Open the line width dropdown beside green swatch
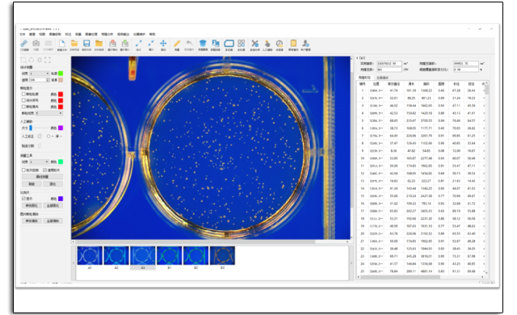517x315 pixels. click(40, 73)
